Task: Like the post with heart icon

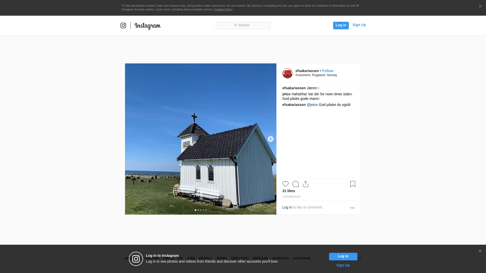Action: pos(285,184)
